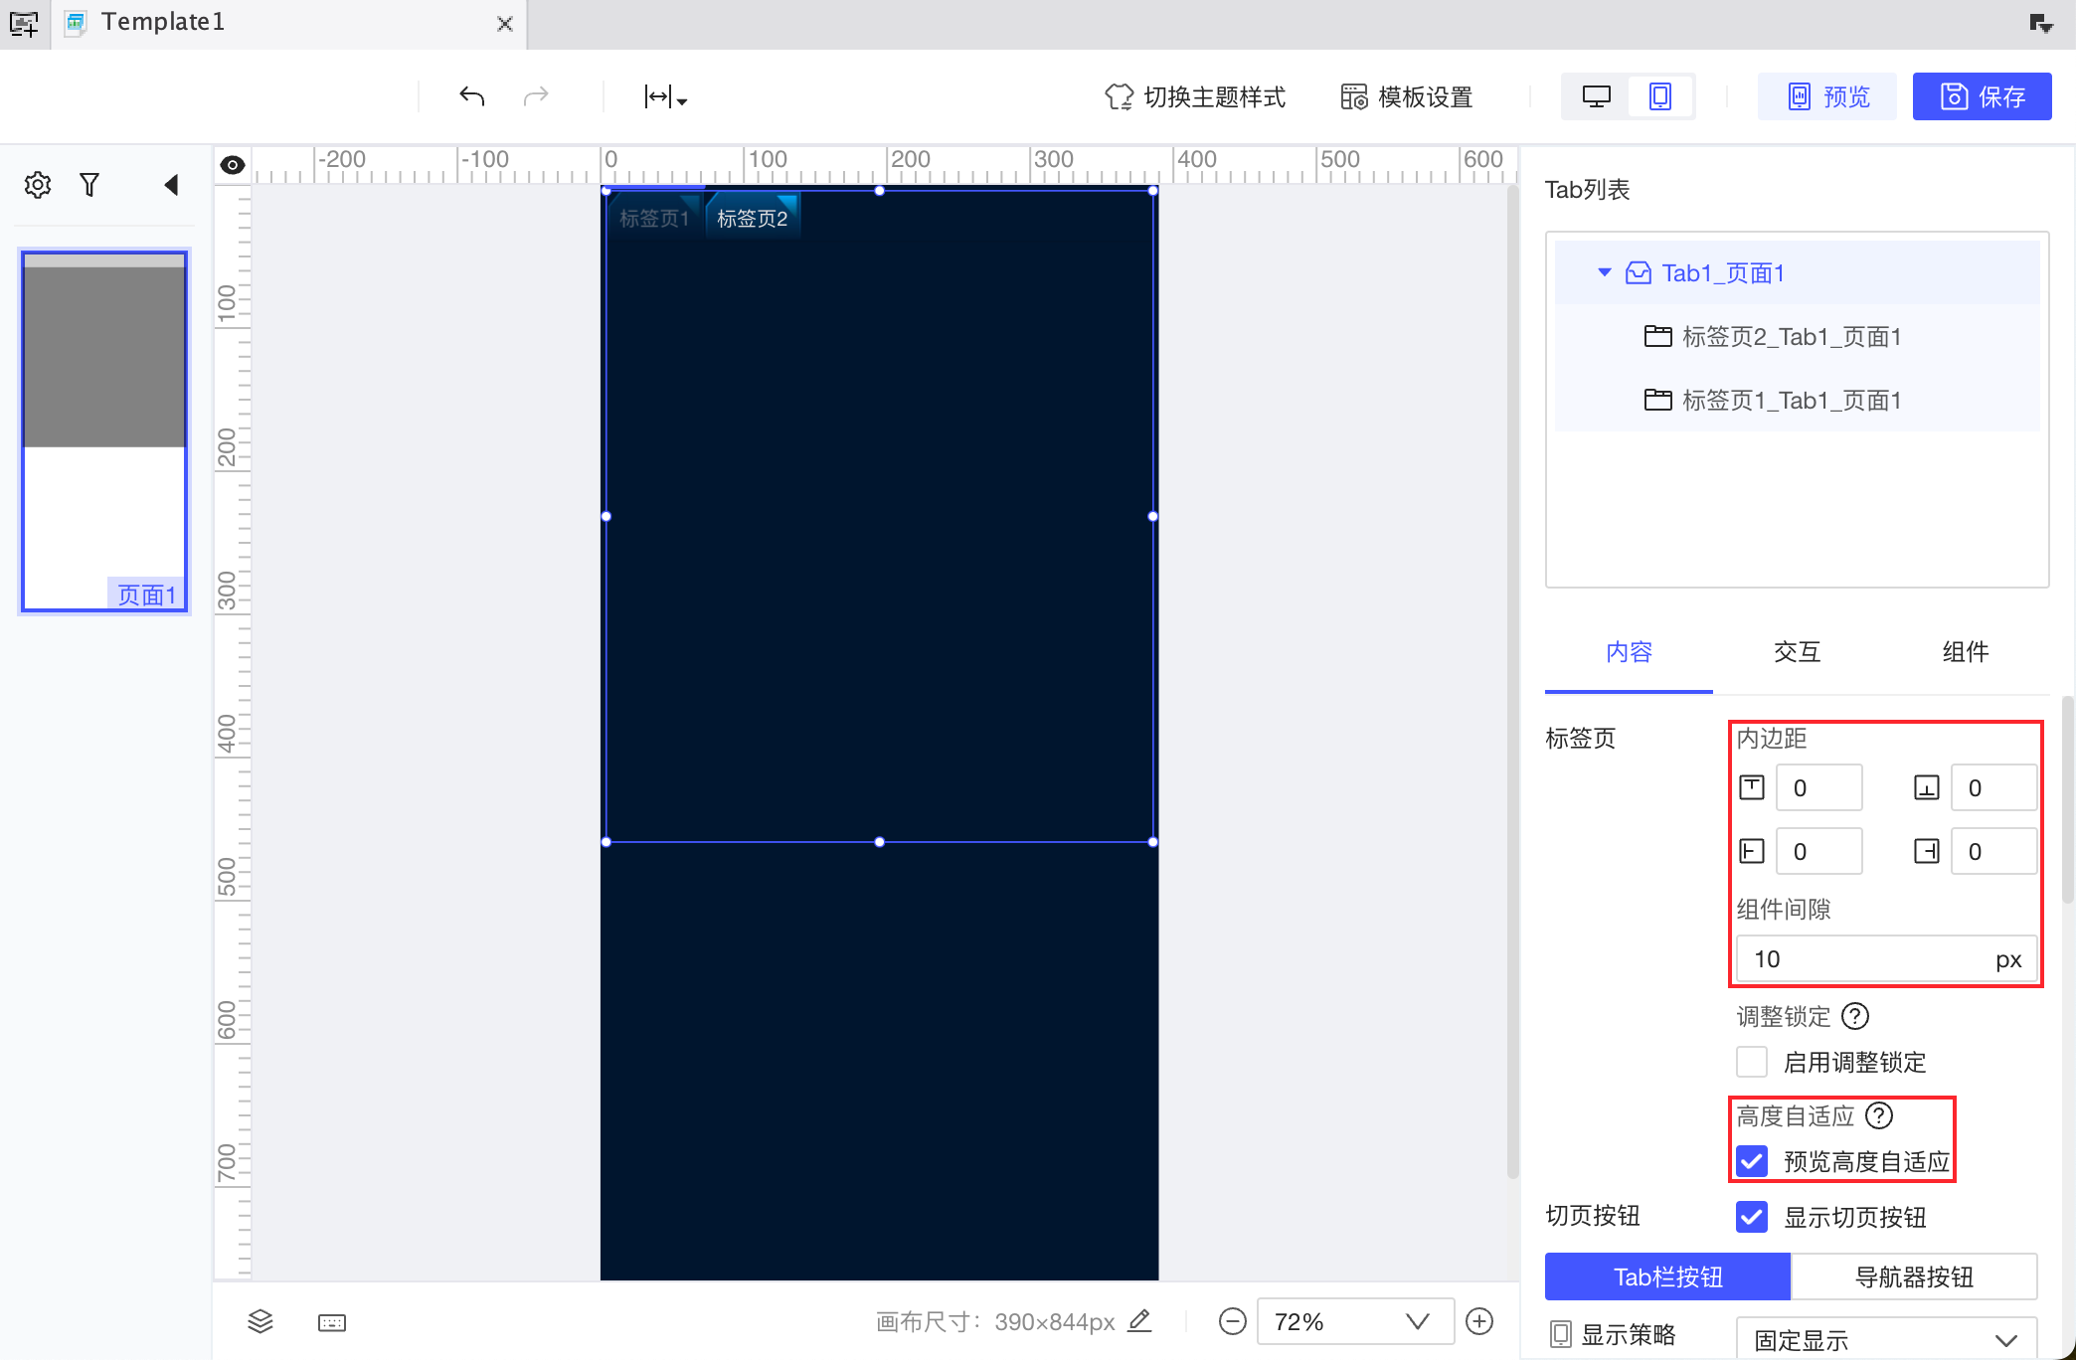
Task: Open the tab list dropdown at top-right
Action: click(x=2041, y=24)
